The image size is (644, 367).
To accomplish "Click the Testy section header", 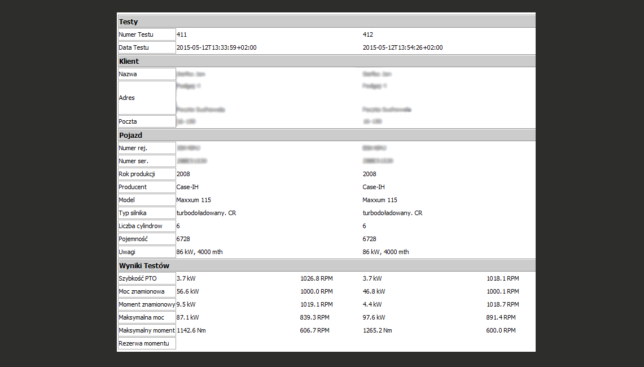I will click(327, 22).
